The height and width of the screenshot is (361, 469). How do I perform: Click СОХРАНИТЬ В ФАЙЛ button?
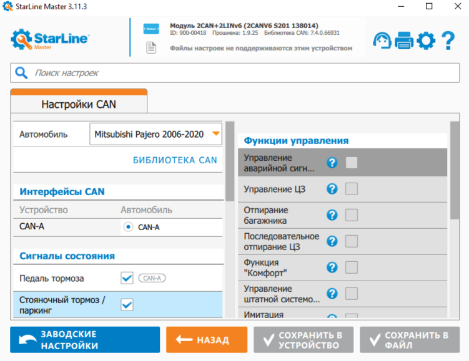pyautogui.click(x=410, y=340)
